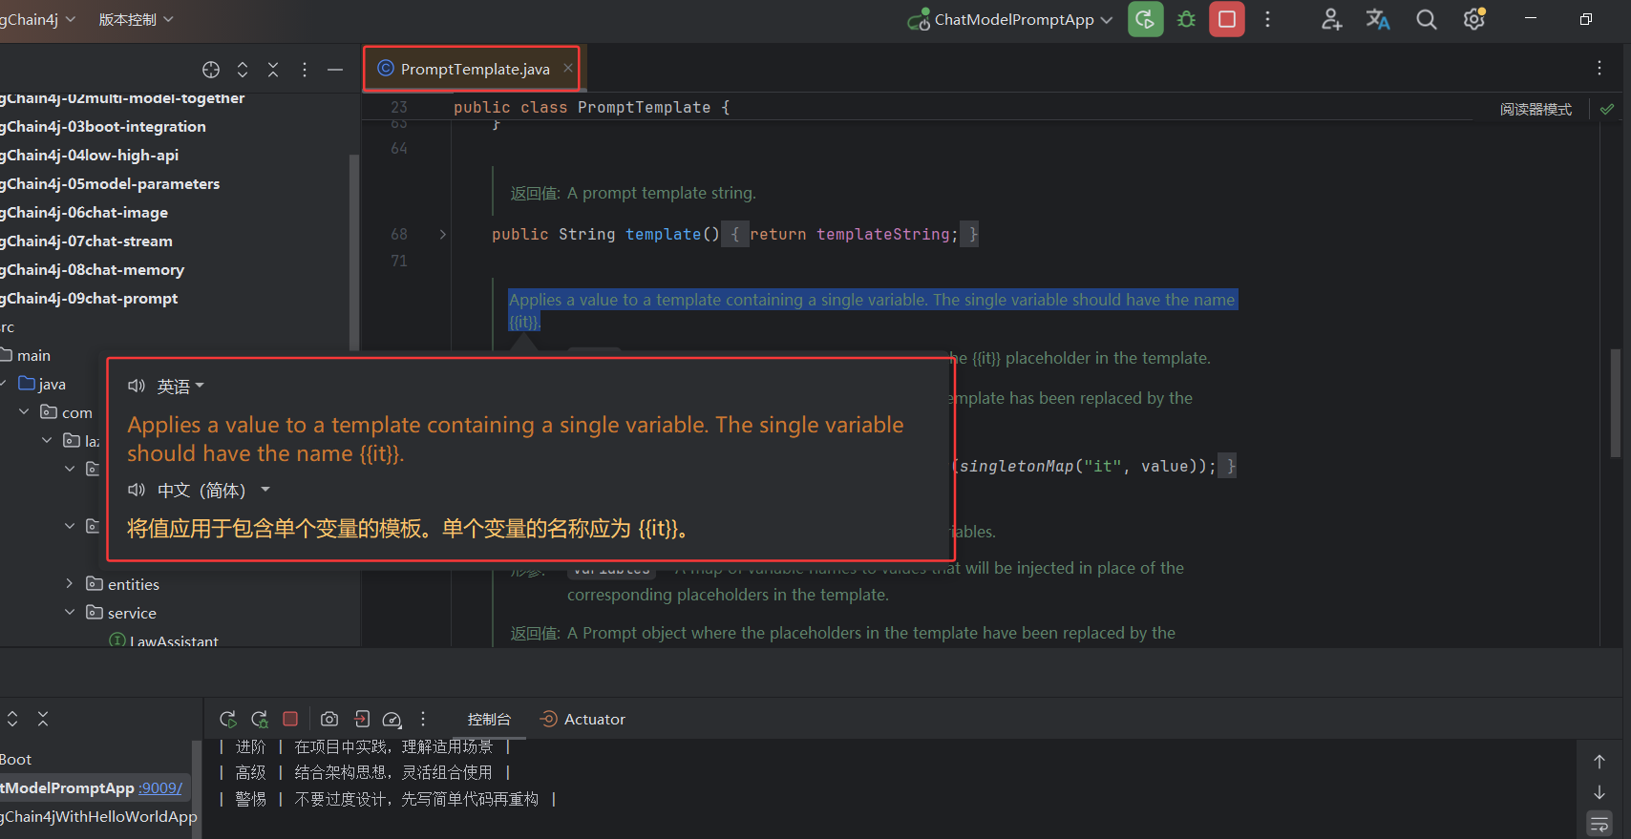Start debugging with the bug icon
Screen dimensions: 1631x839
[x=1186, y=19]
